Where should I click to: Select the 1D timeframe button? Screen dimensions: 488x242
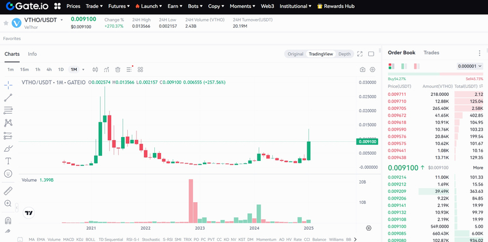[61, 69]
